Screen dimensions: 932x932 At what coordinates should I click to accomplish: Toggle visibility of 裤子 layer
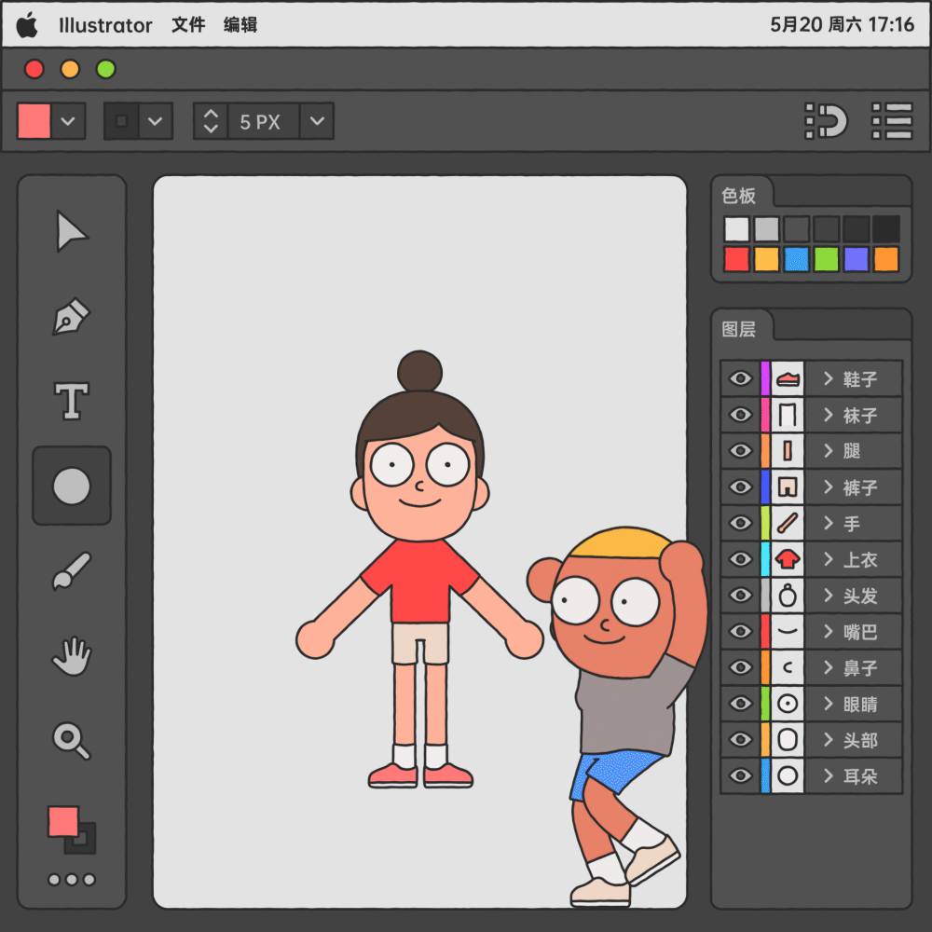[741, 487]
